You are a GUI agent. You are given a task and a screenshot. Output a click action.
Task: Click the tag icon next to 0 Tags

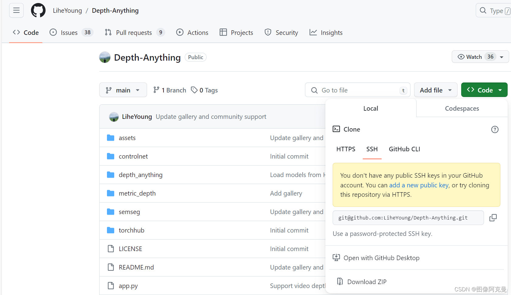[194, 90]
